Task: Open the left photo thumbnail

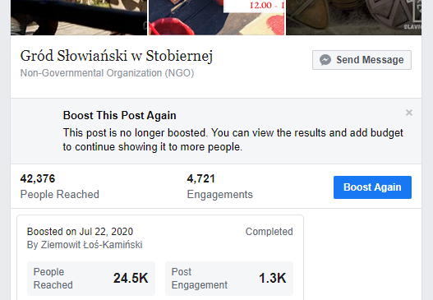Action: tap(79, 17)
